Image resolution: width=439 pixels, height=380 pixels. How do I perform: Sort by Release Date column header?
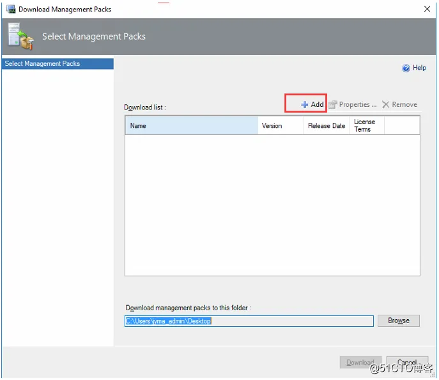click(327, 125)
